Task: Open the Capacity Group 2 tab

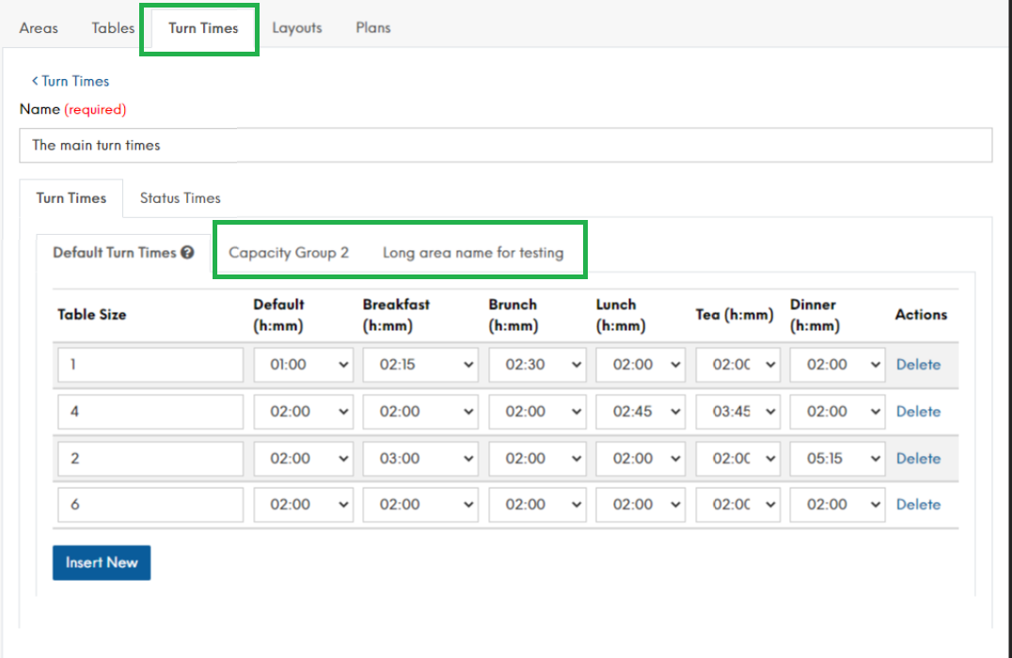Action: point(289,253)
